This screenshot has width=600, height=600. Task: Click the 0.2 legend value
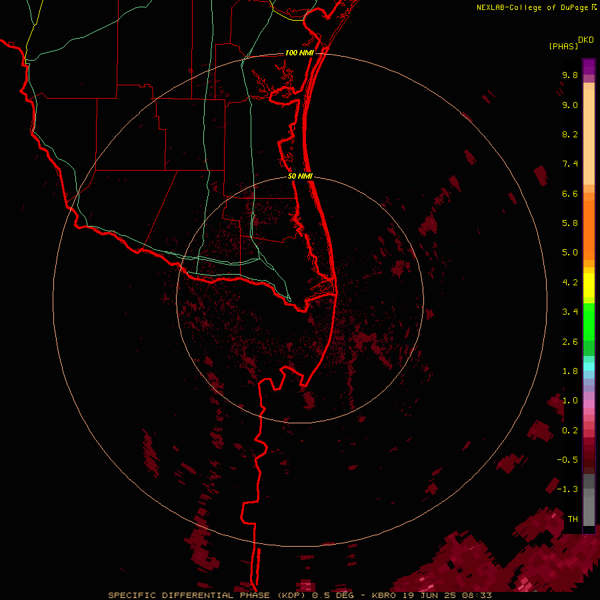[x=570, y=431]
